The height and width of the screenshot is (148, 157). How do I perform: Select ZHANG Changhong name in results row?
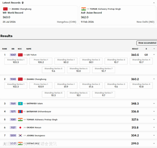[36, 79]
